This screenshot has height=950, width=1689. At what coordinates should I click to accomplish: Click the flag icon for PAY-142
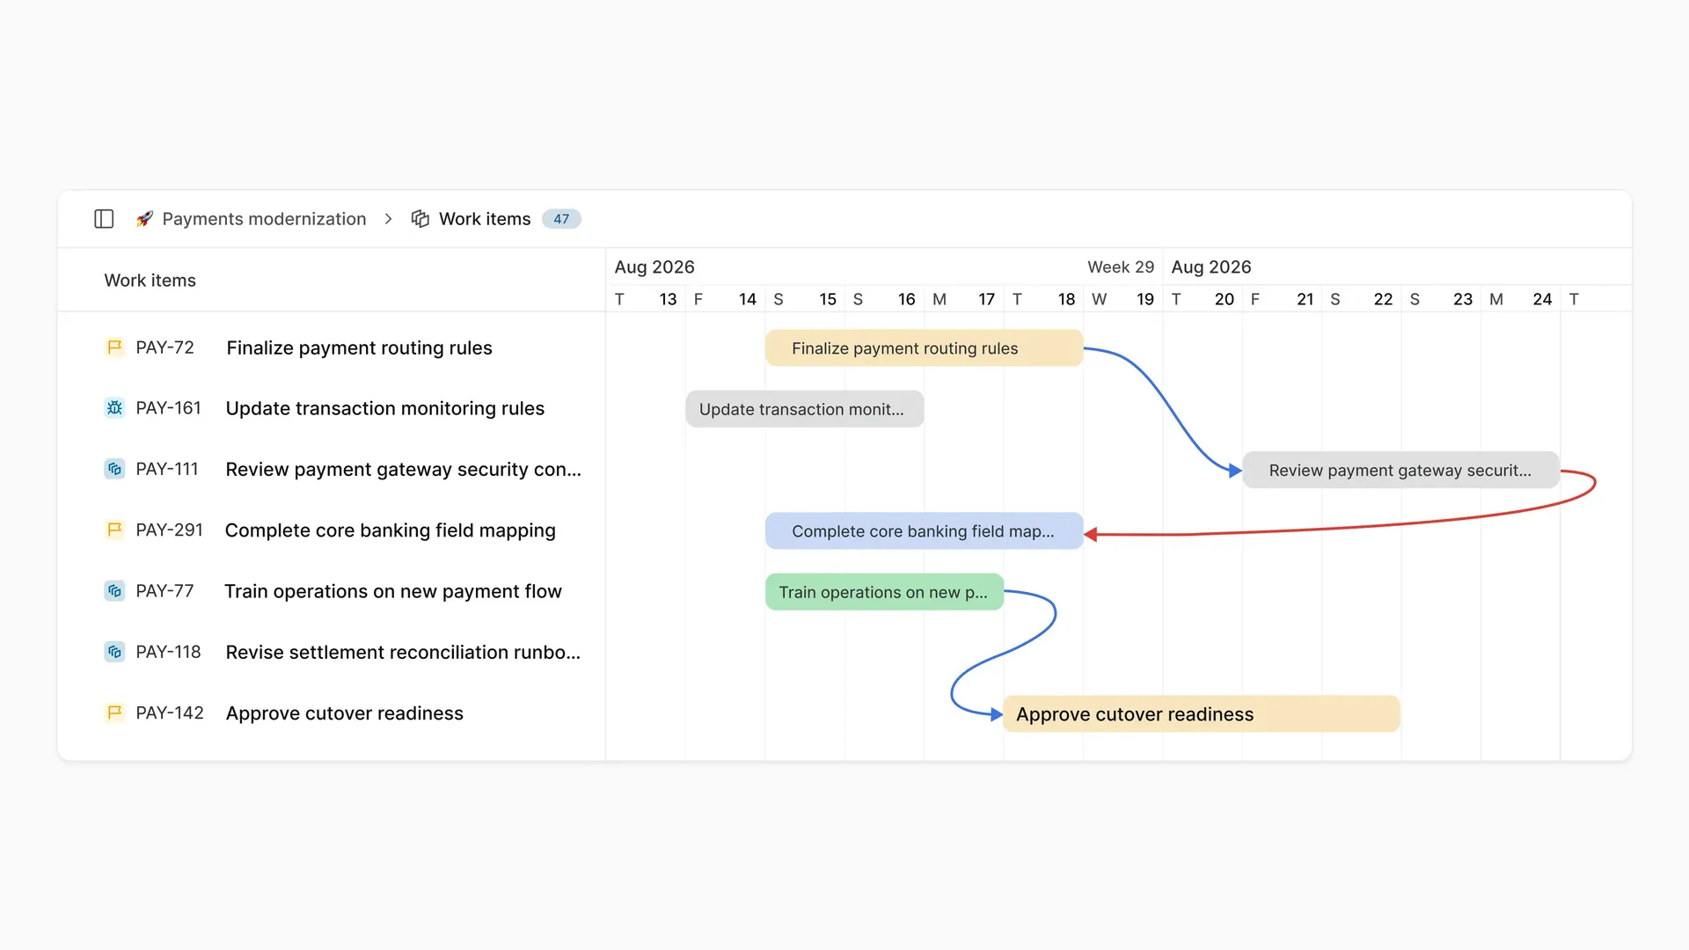click(114, 712)
